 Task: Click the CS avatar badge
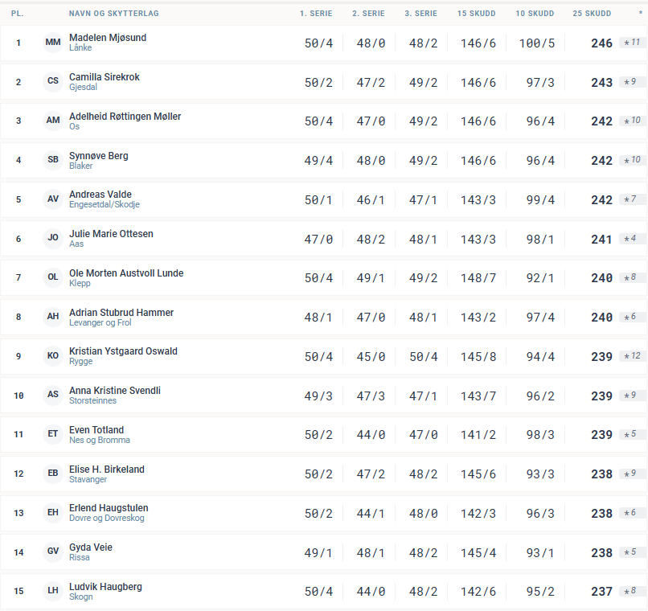tap(53, 81)
